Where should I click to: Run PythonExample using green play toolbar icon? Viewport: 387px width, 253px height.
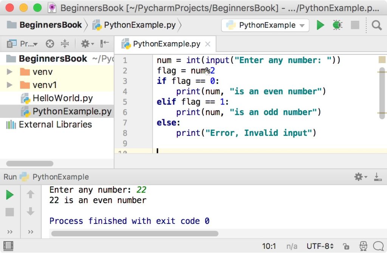tap(320, 25)
